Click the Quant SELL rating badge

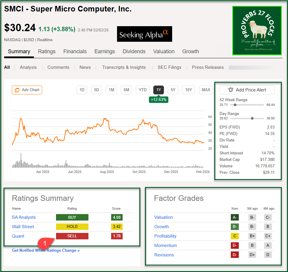click(x=72, y=236)
